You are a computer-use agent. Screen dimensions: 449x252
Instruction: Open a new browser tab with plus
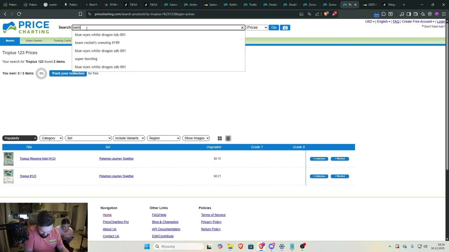404,5
